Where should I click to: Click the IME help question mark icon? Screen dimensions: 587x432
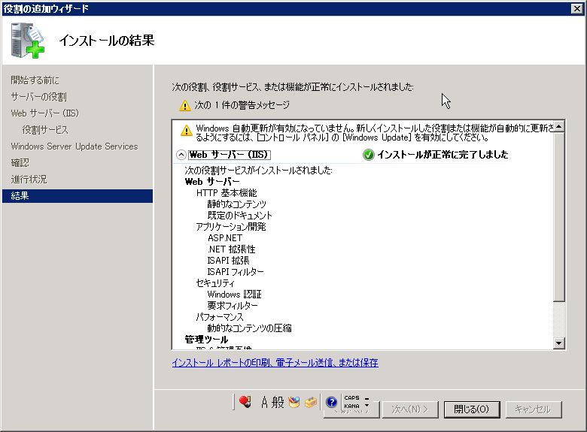click(331, 402)
